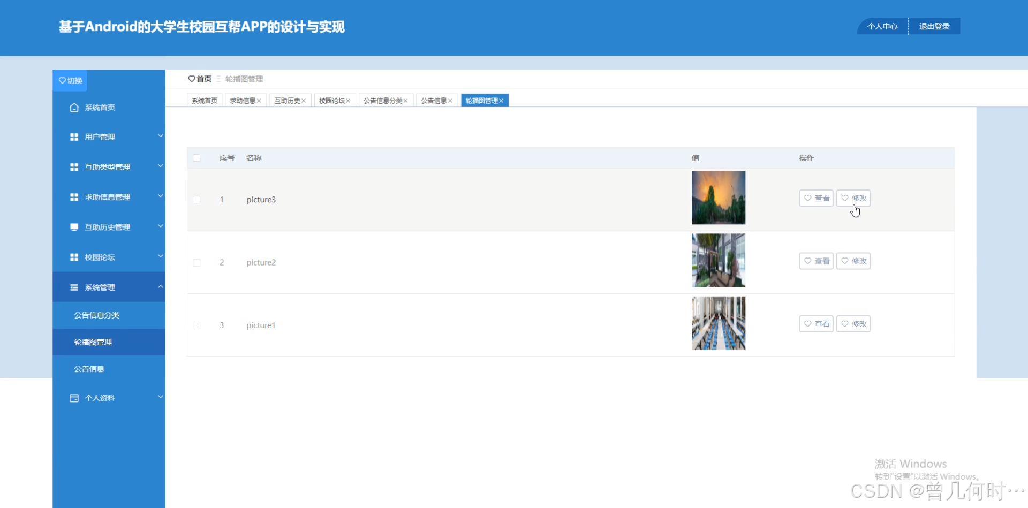Click the 操作 column header
This screenshot has width=1028, height=508.
click(x=806, y=158)
